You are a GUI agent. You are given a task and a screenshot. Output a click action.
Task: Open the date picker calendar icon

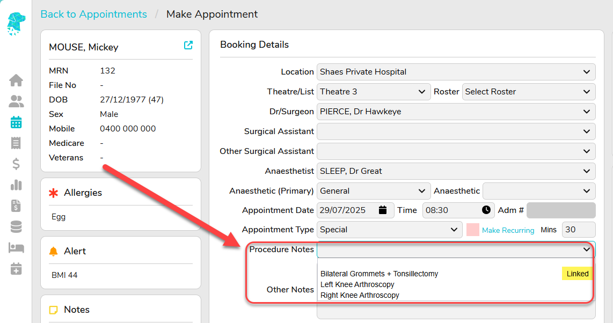click(383, 210)
